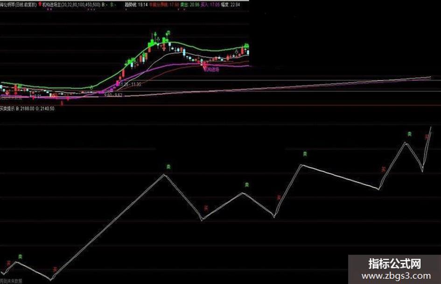441x284 pixels.
Task: Click the magenta 机构进场 signal label on the candlesticks
Action: coord(211,69)
